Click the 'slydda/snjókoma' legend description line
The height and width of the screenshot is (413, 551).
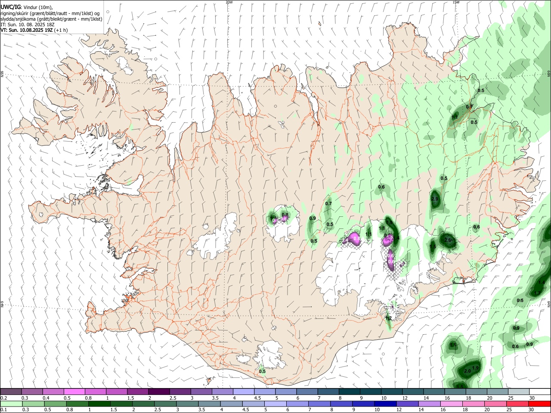pos(51,19)
